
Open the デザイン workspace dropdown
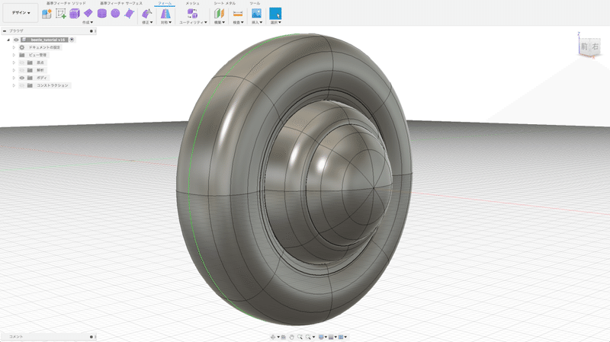pyautogui.click(x=21, y=13)
